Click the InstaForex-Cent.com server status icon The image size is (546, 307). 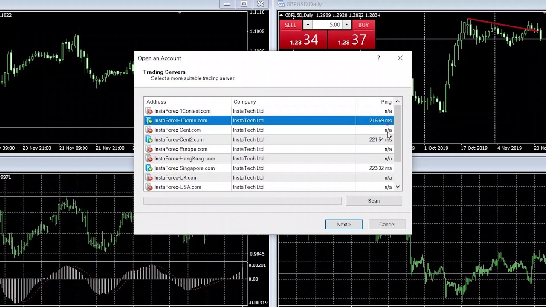[x=149, y=130]
